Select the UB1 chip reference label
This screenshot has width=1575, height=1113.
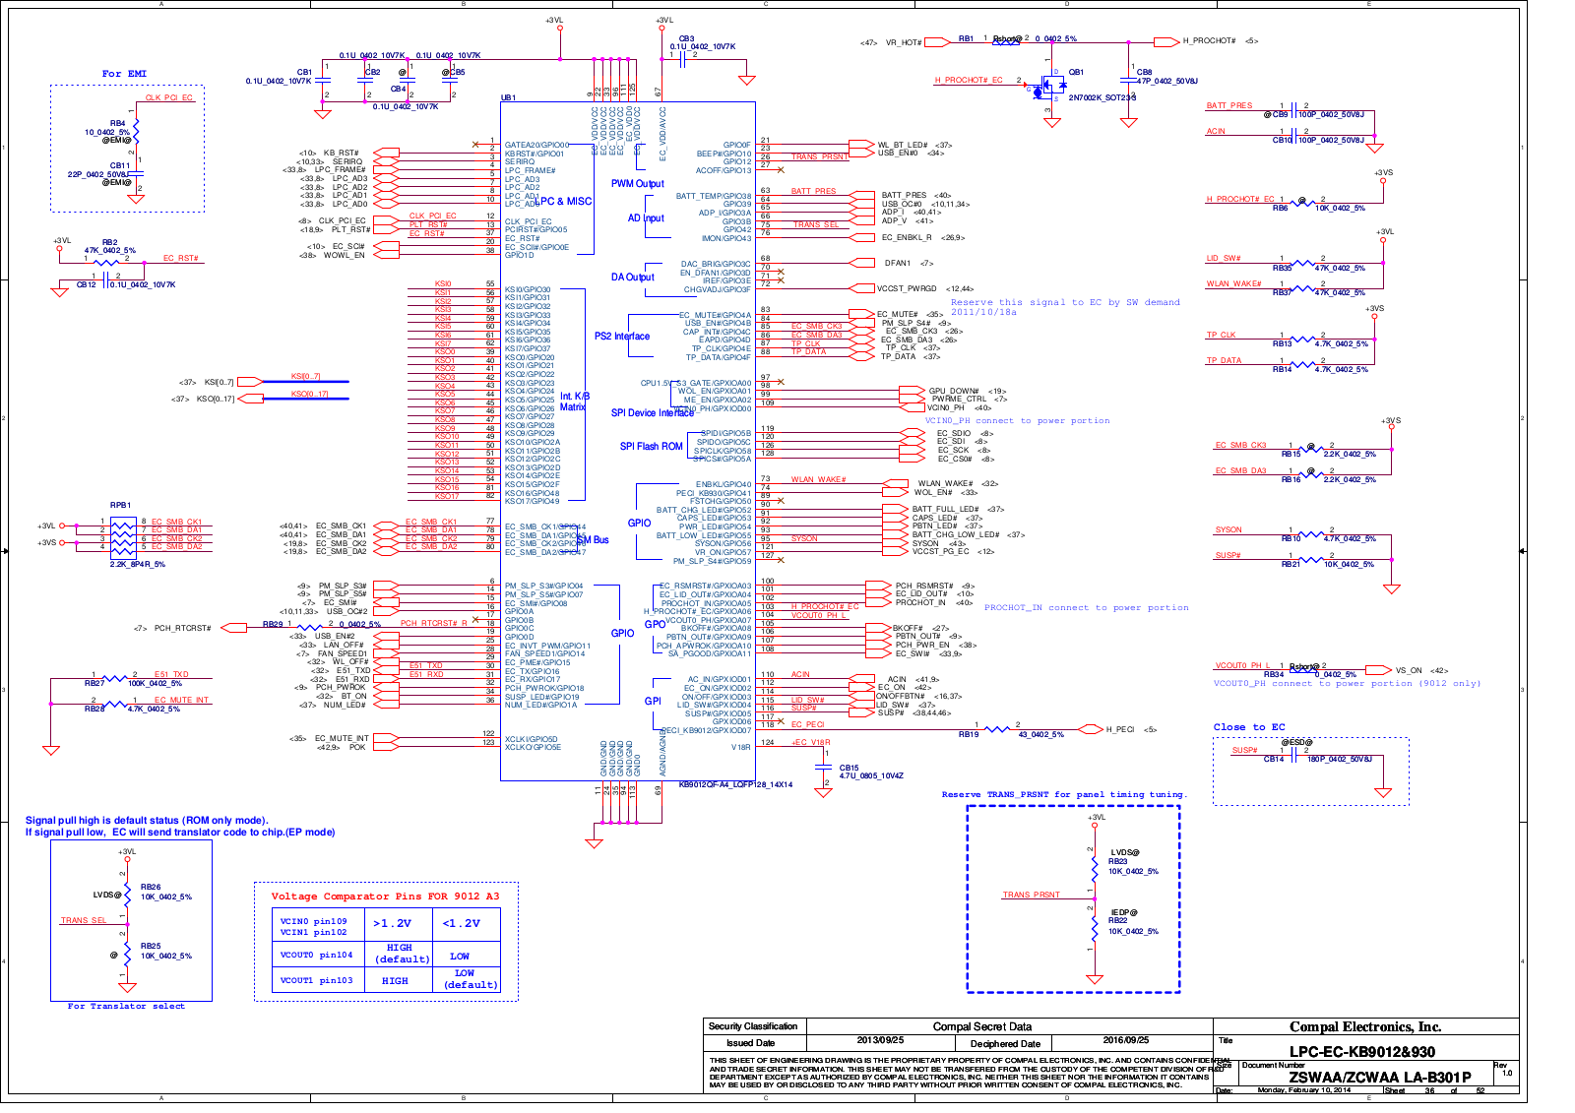(508, 98)
